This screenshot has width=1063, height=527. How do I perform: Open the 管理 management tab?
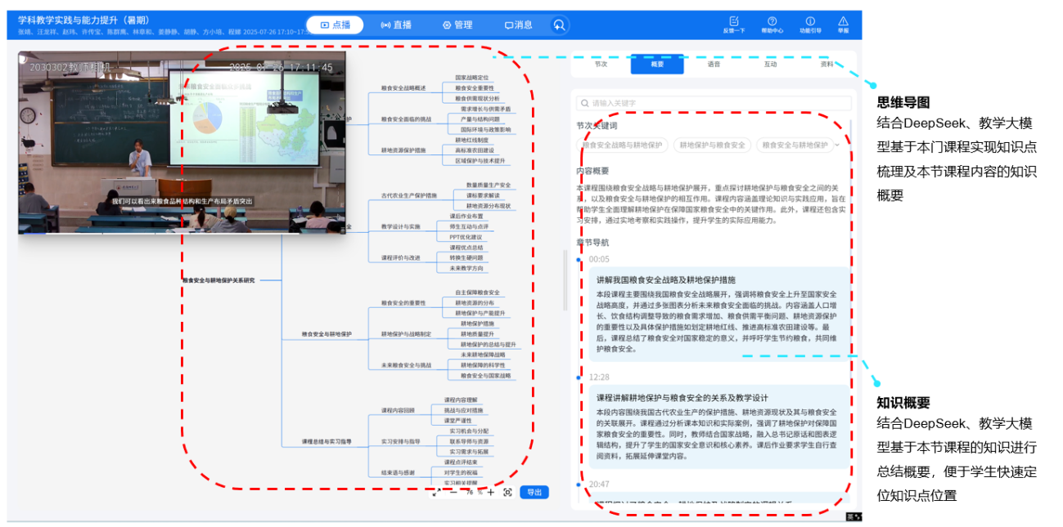[x=457, y=25]
